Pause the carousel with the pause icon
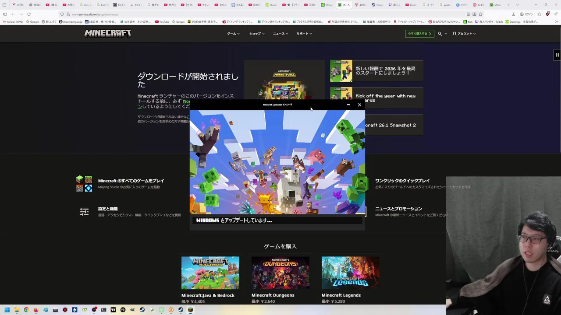This screenshot has width=561, height=315. [x=557, y=55]
